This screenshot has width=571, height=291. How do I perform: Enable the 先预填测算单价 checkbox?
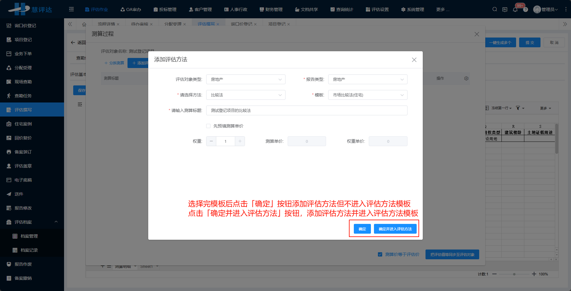click(x=208, y=126)
